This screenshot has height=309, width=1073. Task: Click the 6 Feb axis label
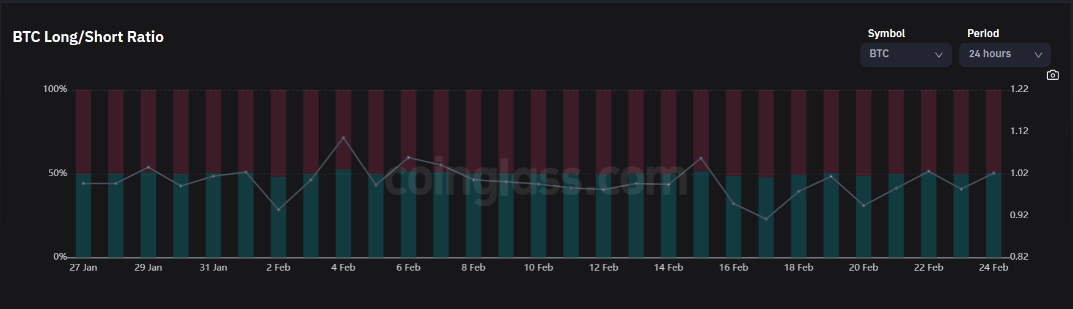[x=408, y=268]
